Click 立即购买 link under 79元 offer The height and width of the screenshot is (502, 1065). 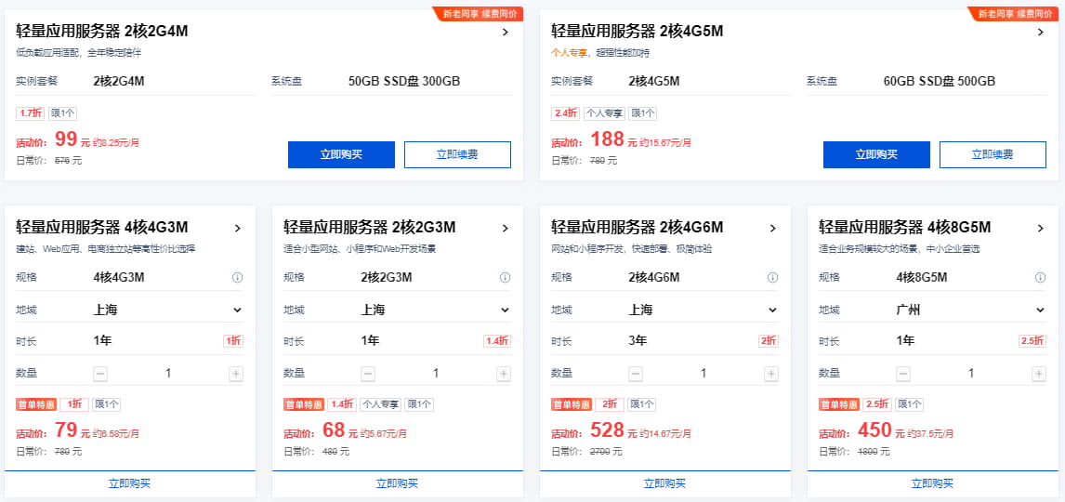click(x=129, y=483)
